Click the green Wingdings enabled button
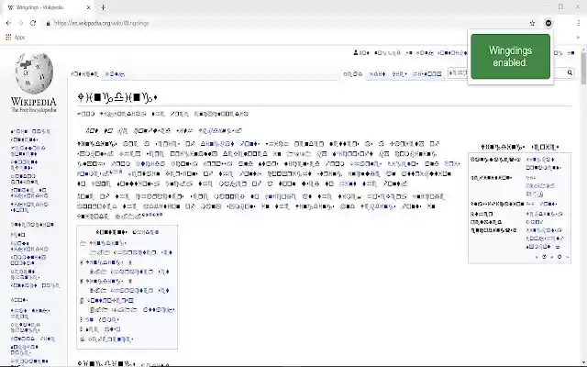Viewport: 587px width, 367px height. pyautogui.click(x=511, y=57)
